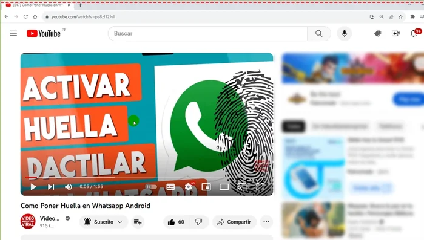Click the Compartir share button
Image resolution: width=424 pixels, height=240 pixels.
coord(234,222)
